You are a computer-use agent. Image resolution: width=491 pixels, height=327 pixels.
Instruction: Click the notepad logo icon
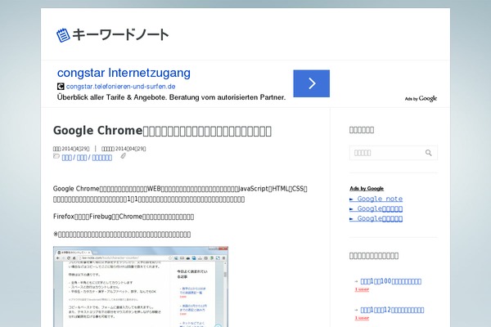[63, 34]
